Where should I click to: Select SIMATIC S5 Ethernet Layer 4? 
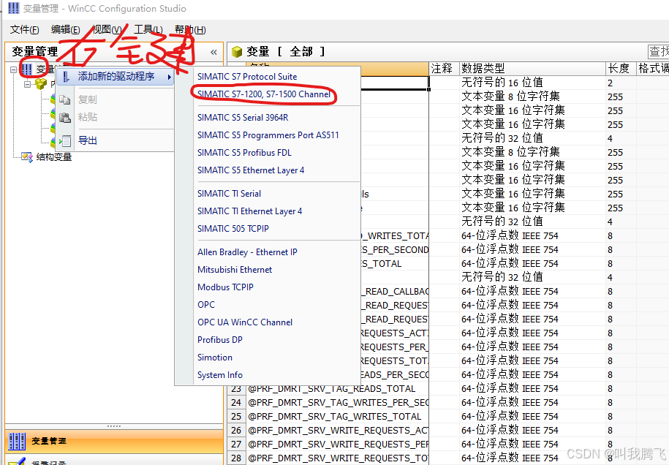(251, 170)
